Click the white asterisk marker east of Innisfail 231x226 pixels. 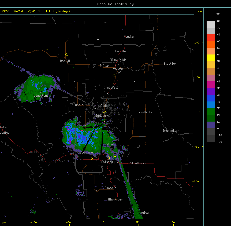135,81
